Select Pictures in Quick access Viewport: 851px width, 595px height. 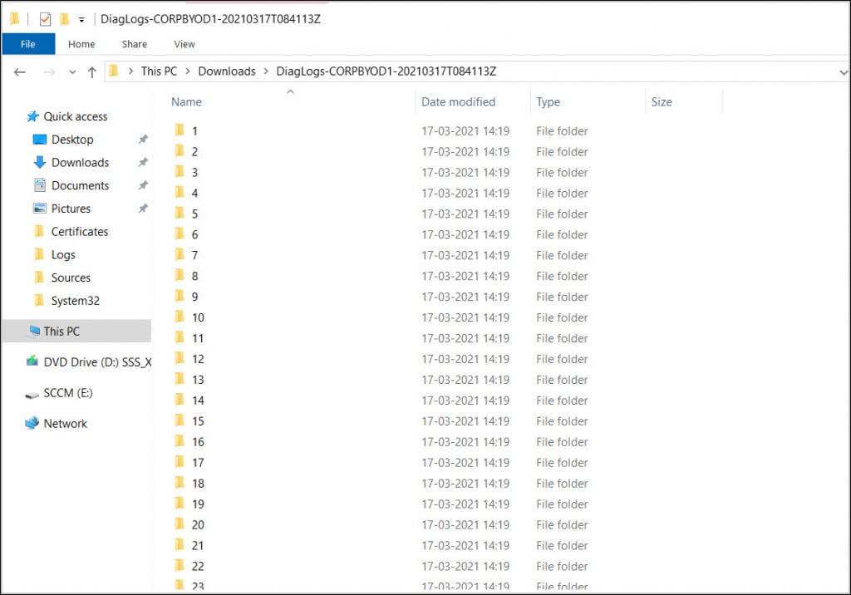tap(71, 209)
